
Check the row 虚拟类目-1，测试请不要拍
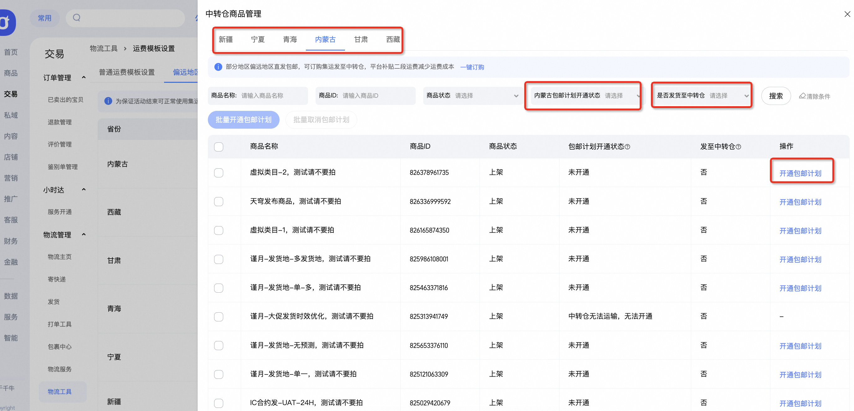(x=219, y=230)
